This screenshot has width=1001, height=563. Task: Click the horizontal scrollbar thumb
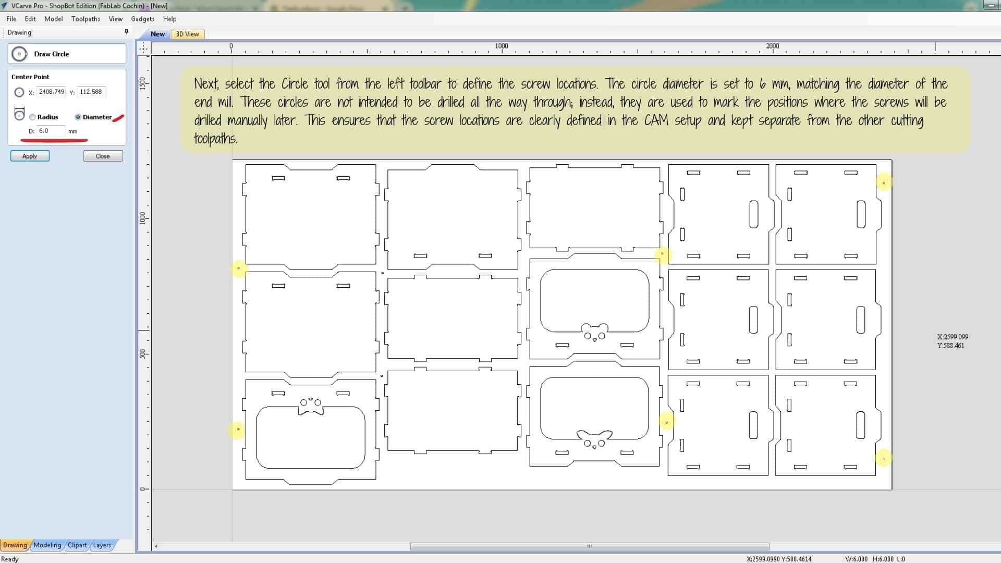tap(589, 546)
